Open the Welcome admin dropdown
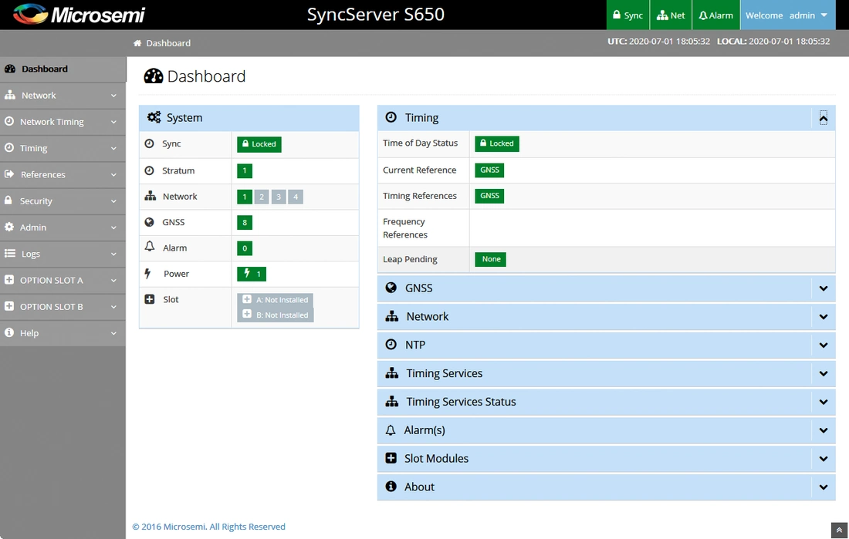This screenshot has height=539, width=849. tap(786, 15)
